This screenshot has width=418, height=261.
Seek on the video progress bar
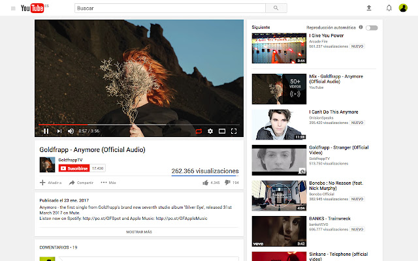(139, 125)
